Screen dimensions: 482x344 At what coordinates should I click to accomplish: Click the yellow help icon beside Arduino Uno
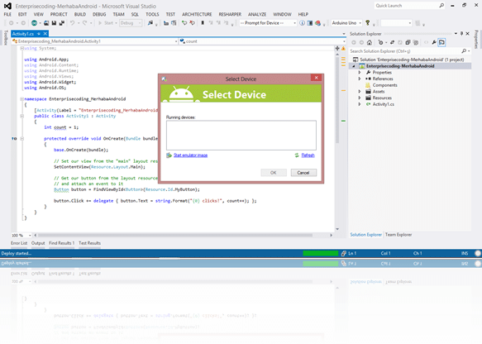pyautogui.click(x=367, y=23)
